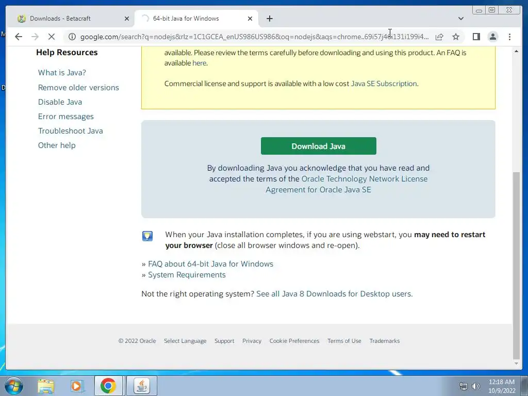Image resolution: width=528 pixels, height=396 pixels.
Task: Click the address bar URL
Action: tap(254, 37)
